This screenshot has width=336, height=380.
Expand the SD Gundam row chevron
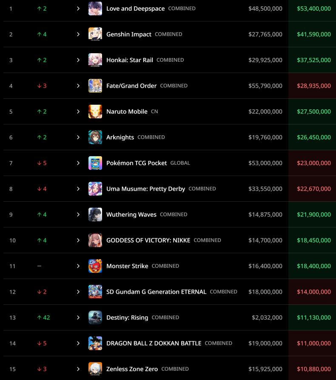(x=78, y=292)
